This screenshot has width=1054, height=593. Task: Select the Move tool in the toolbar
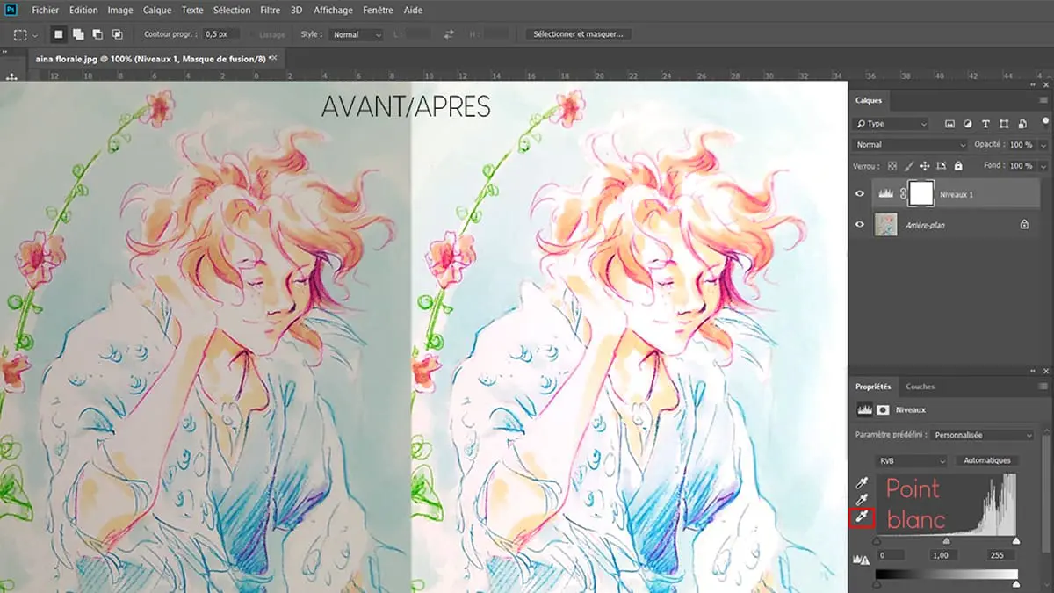(12, 77)
